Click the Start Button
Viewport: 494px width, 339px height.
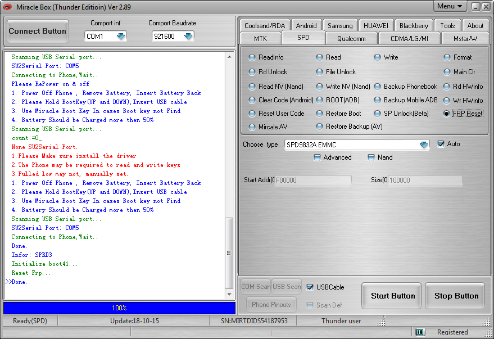point(392,296)
